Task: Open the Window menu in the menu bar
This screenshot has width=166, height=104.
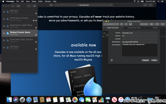Action: click(x=48, y=1)
